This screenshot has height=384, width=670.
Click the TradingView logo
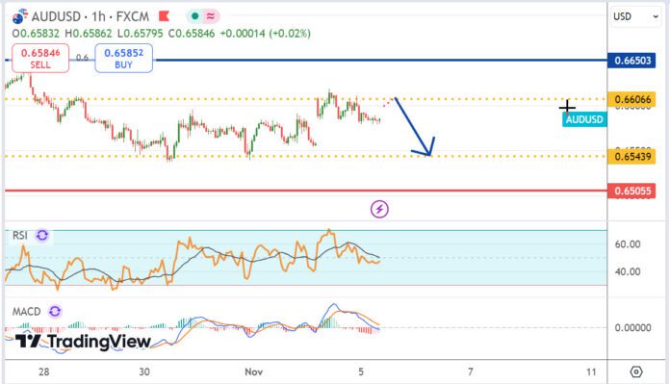(x=83, y=342)
